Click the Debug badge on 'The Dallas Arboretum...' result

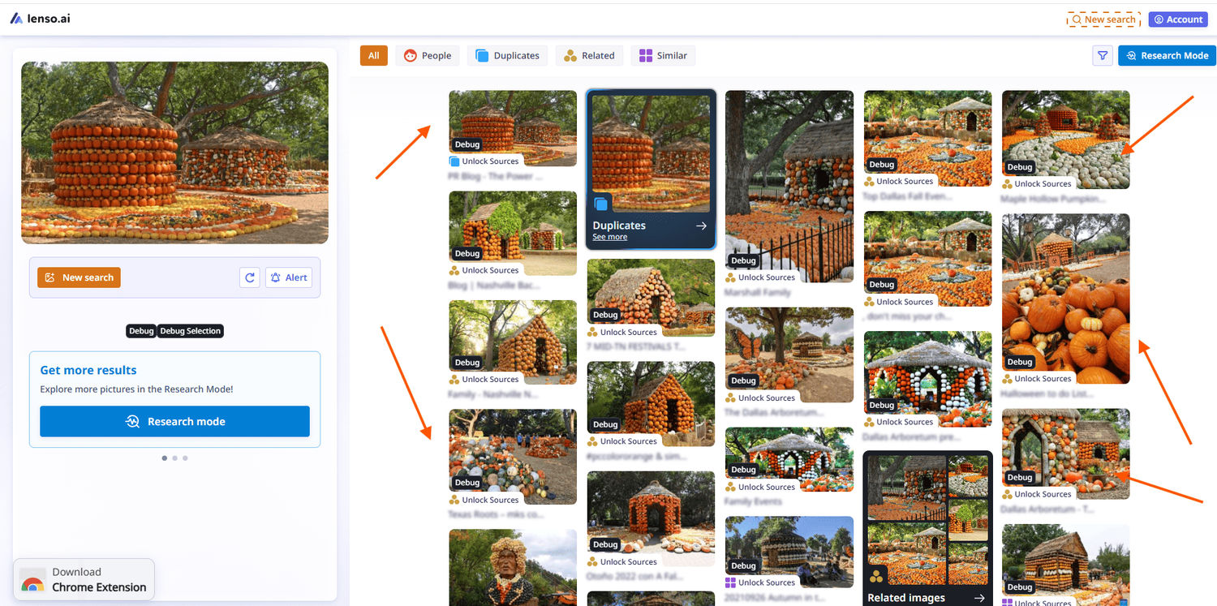tap(743, 380)
